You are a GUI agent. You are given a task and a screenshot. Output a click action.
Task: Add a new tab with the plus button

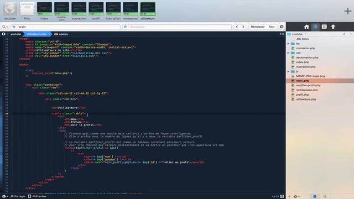click(x=348, y=11)
